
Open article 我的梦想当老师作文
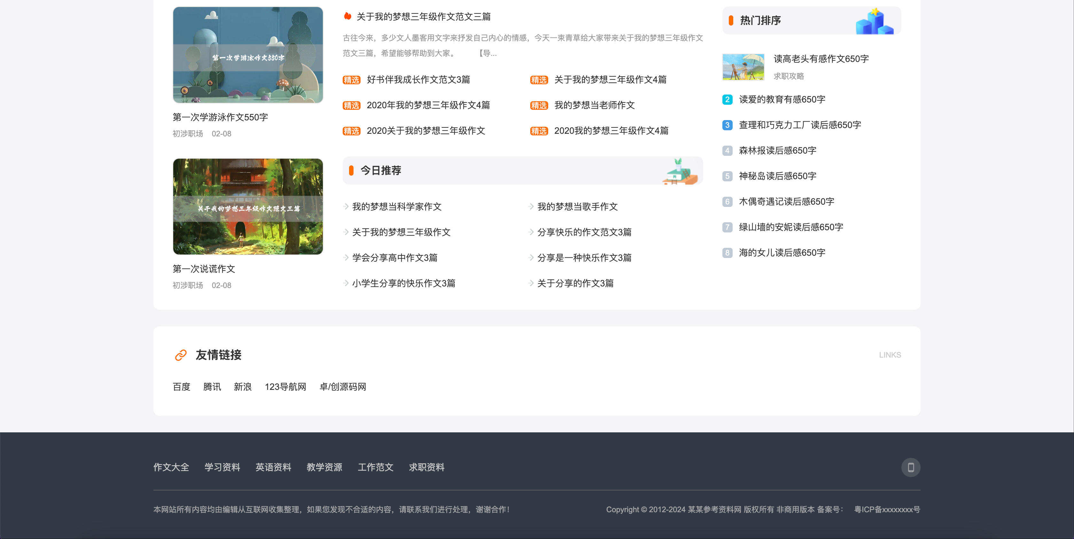[594, 105]
